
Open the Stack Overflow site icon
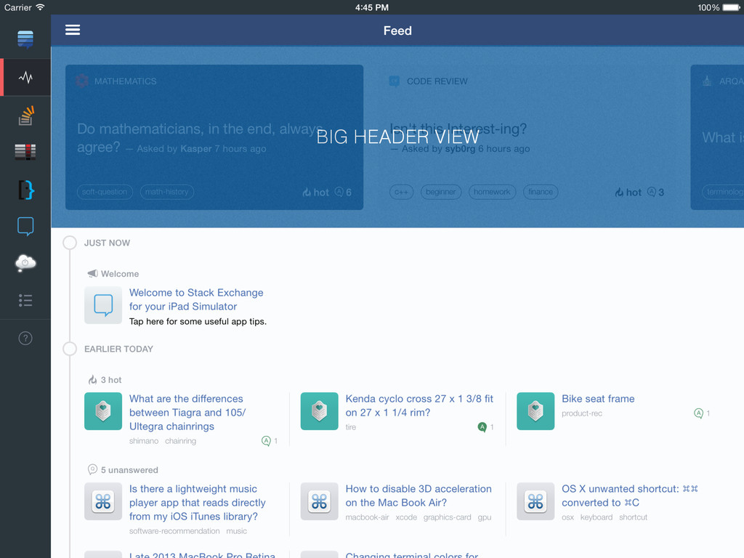25,116
